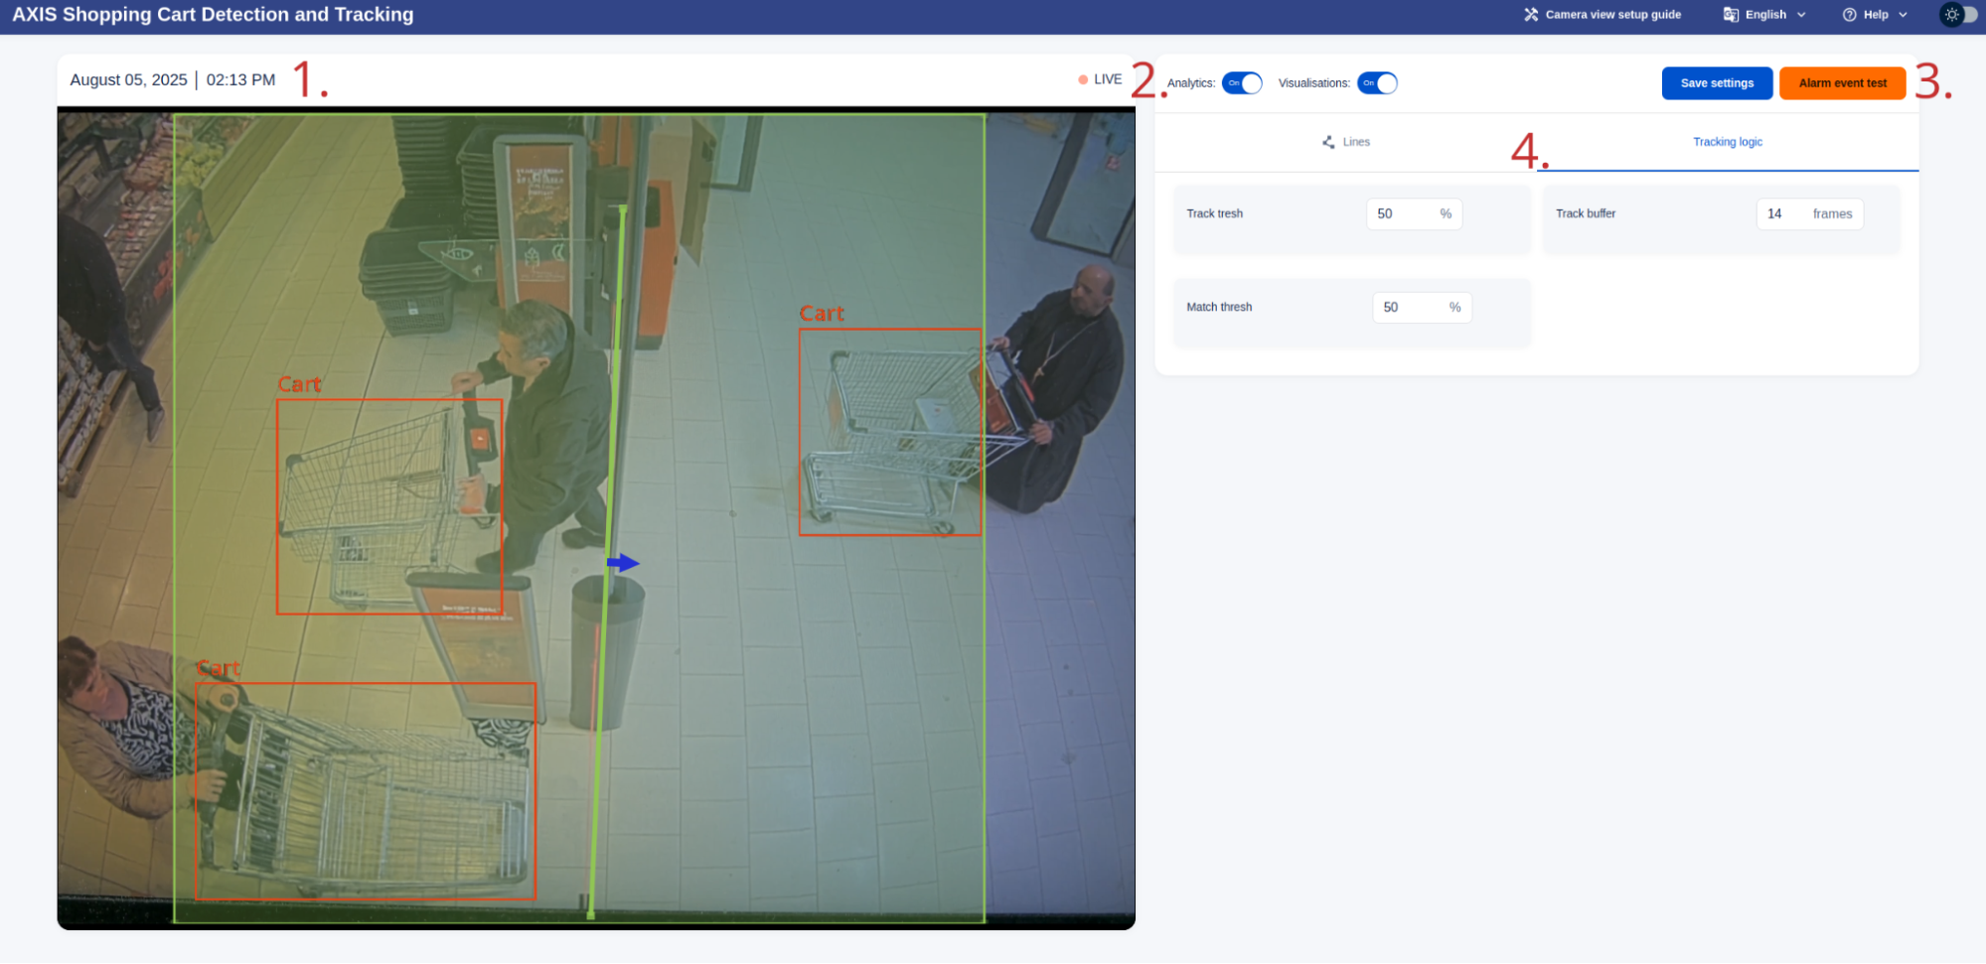
Task: Click the sun icon on theme switch
Action: 1952,15
